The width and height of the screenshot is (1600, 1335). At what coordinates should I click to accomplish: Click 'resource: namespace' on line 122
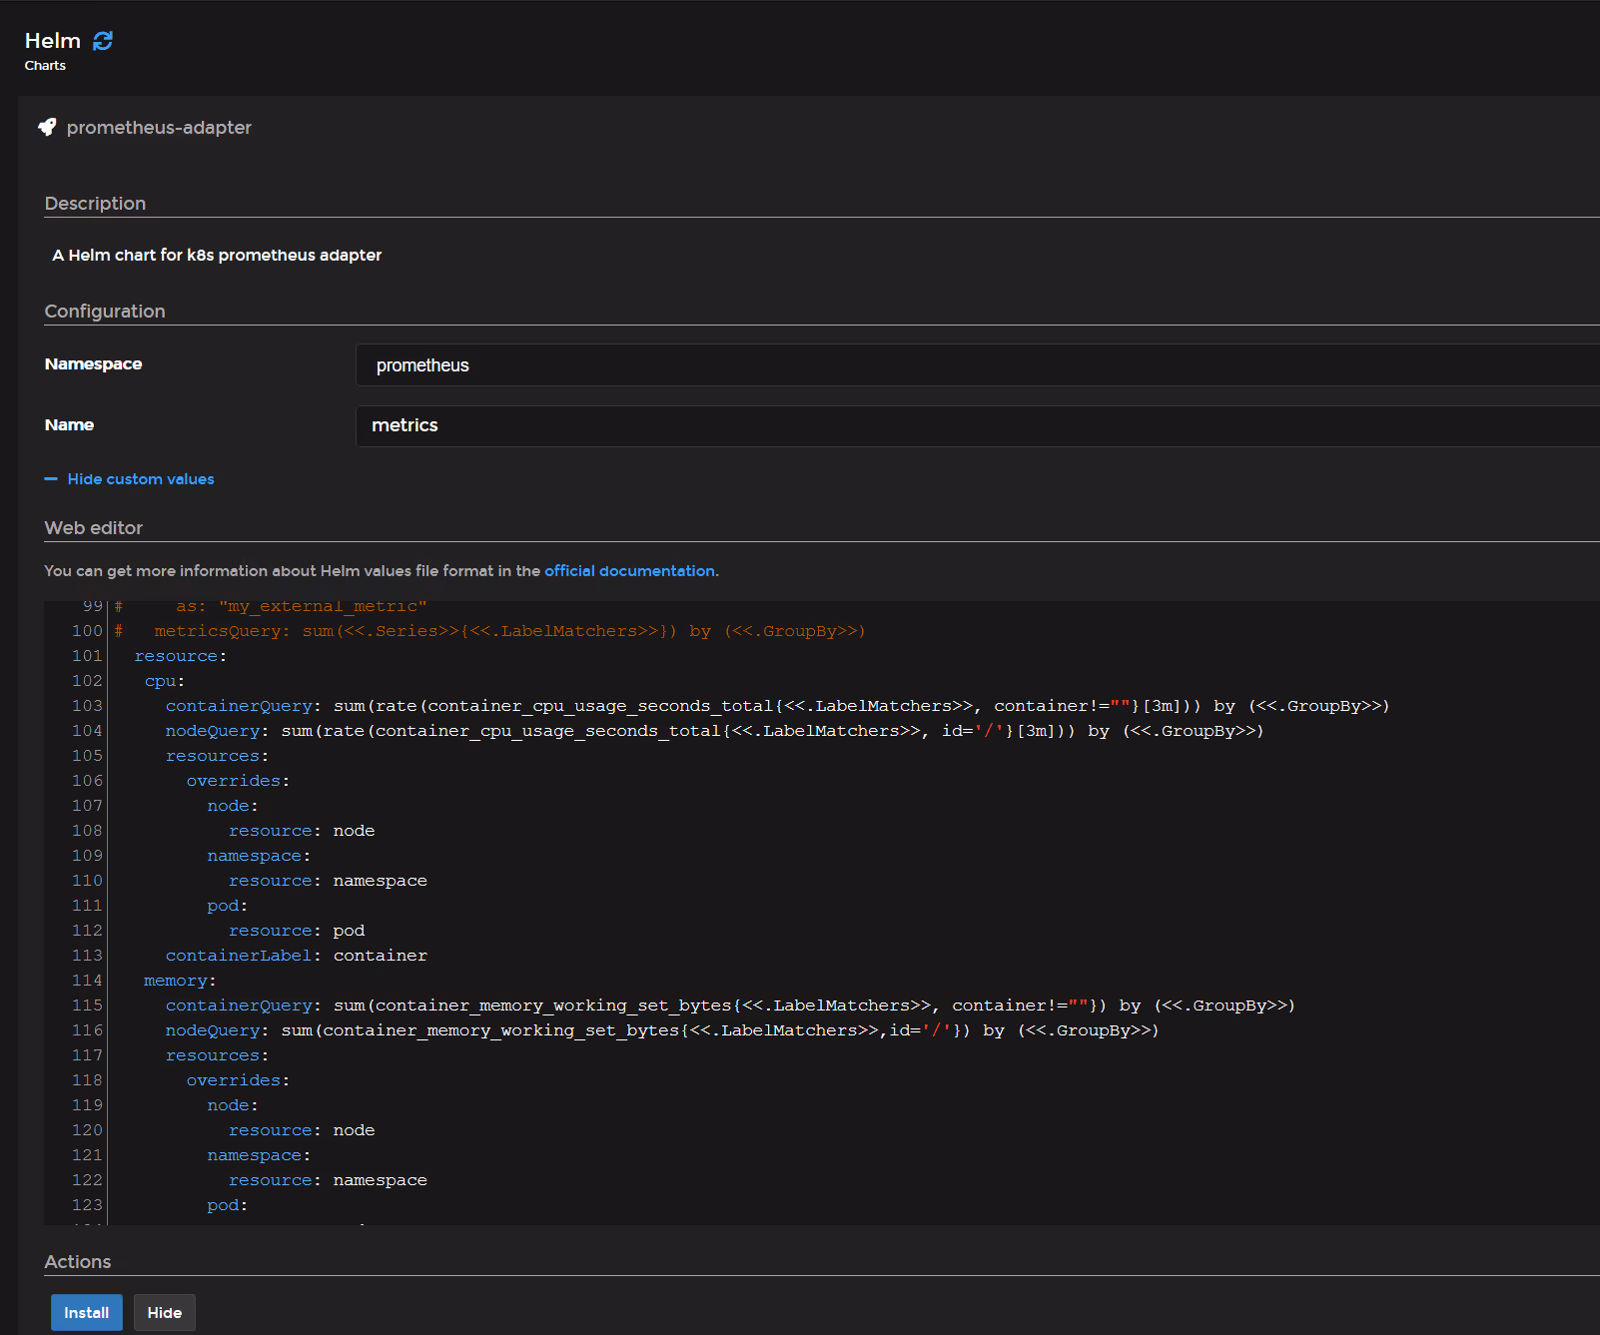coord(328,1180)
